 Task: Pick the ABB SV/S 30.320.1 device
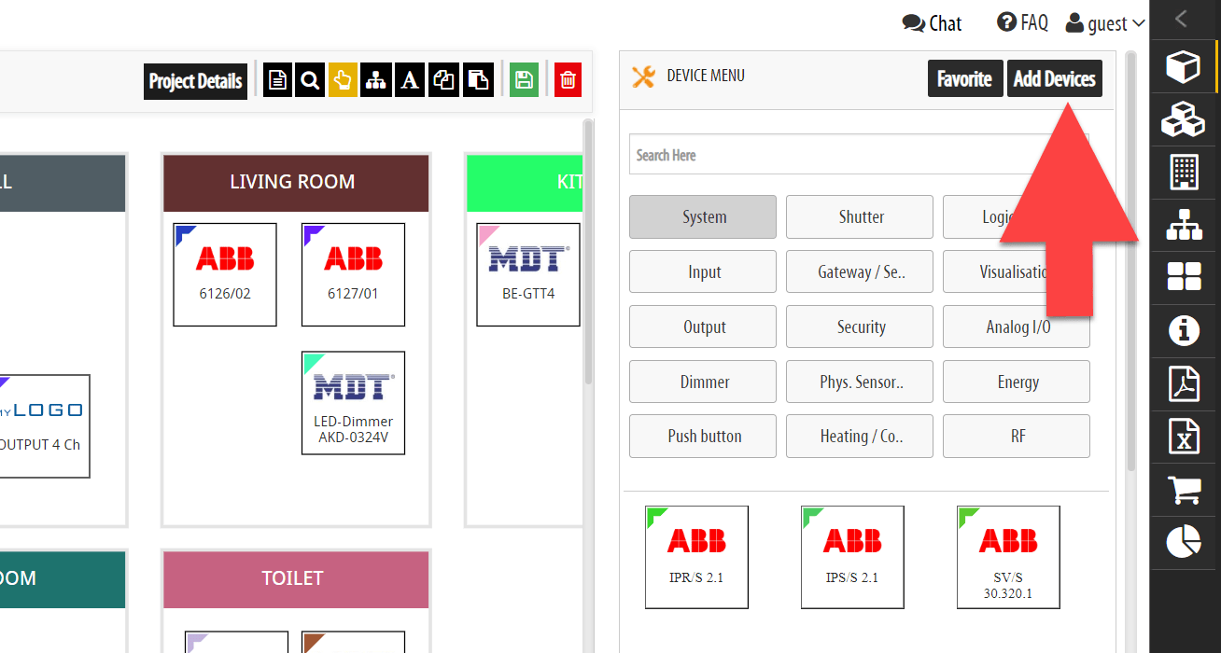click(1008, 557)
